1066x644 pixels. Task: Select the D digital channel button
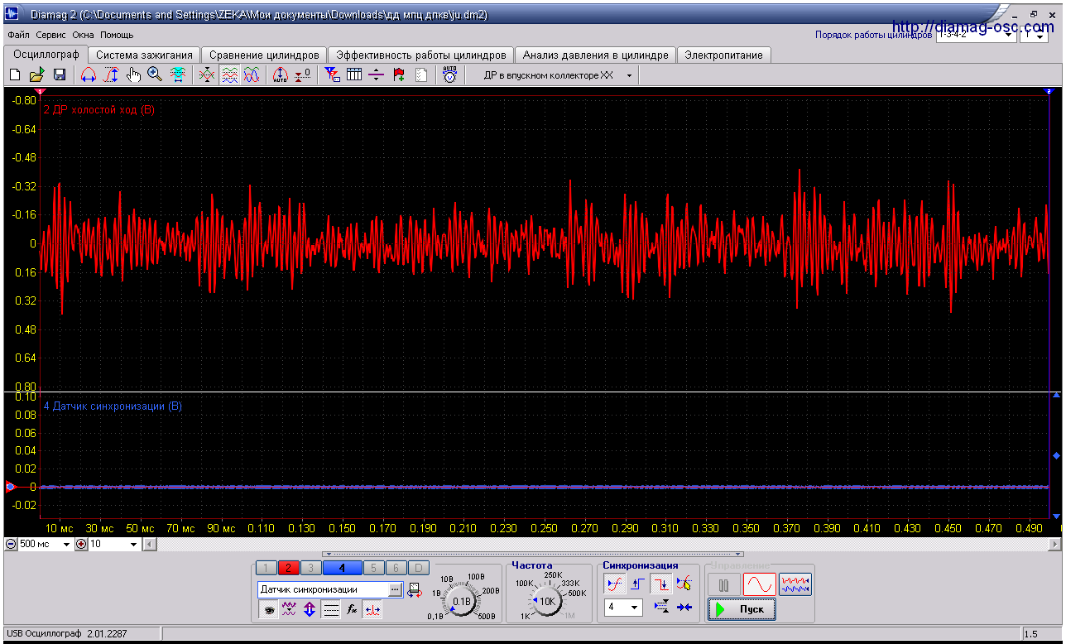pyautogui.click(x=419, y=568)
